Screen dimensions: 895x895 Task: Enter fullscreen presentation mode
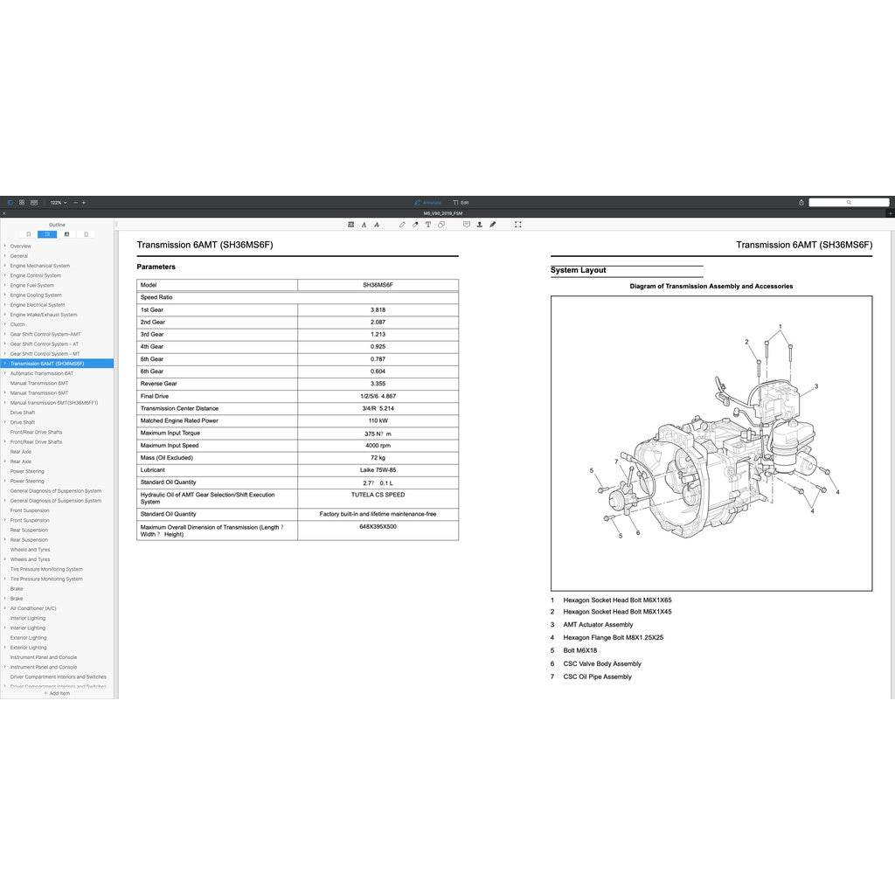(x=517, y=224)
